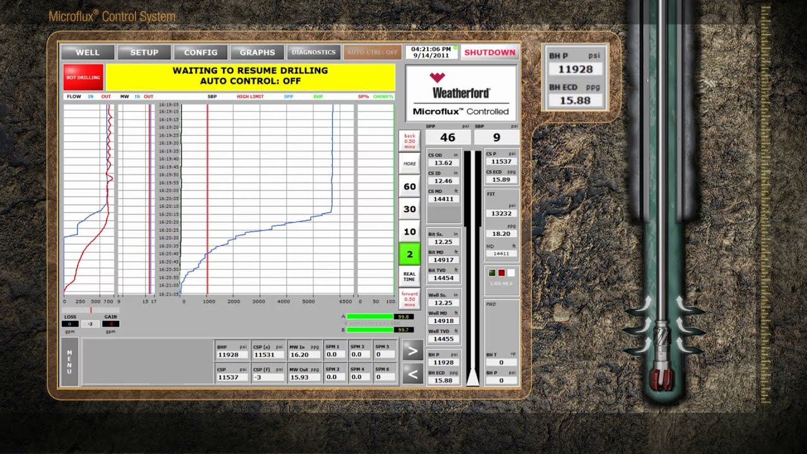The height and width of the screenshot is (454, 807).
Task: Click the SPM 1 value field
Action: pyautogui.click(x=335, y=355)
